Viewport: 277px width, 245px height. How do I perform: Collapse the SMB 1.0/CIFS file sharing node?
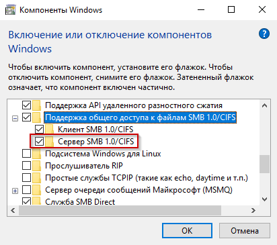coord(15,118)
